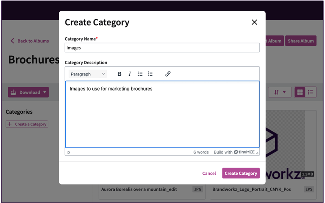Image resolution: width=325 pixels, height=203 pixels.
Task: Switch to grid view
Action: 300,92
